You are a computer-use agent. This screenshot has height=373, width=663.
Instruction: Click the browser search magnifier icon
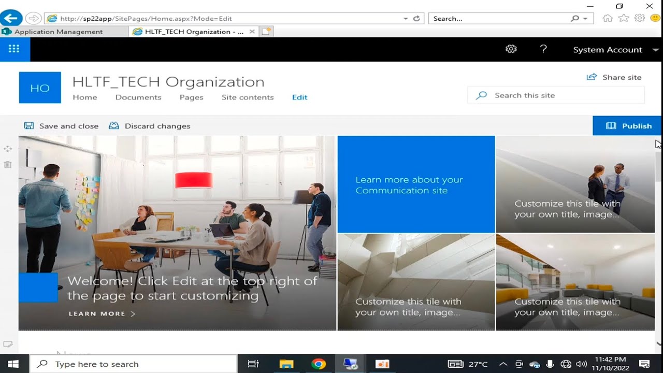[x=574, y=18]
